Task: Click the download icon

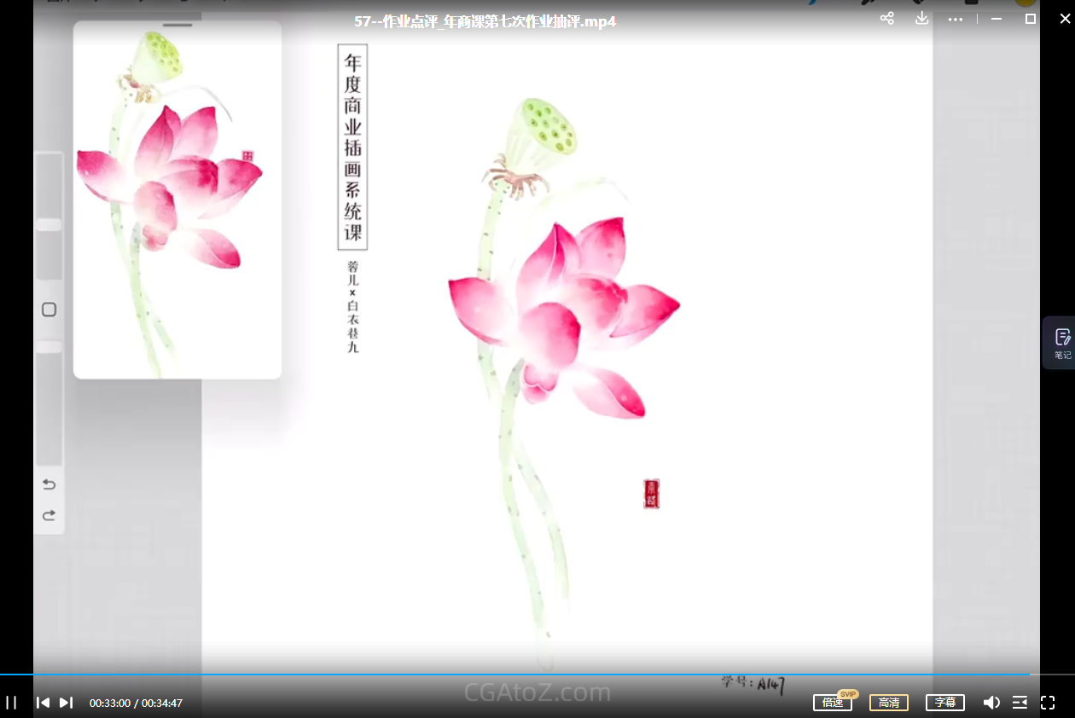Action: [921, 19]
